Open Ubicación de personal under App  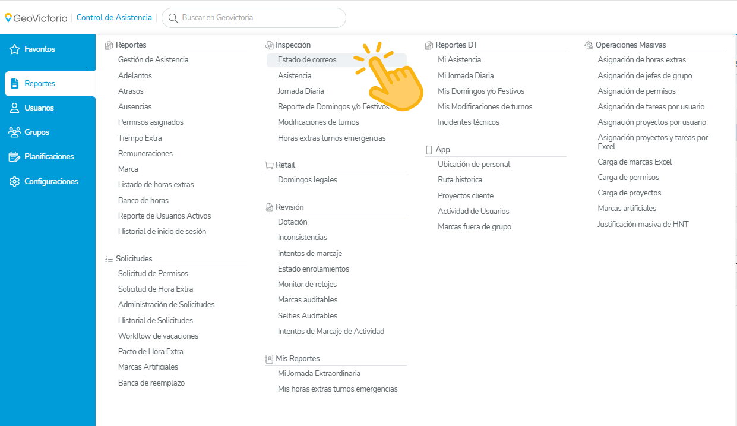click(474, 165)
